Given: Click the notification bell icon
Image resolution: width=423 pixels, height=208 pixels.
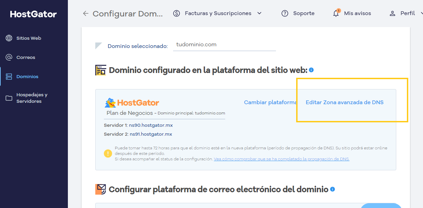Looking at the screenshot, I should (x=336, y=13).
